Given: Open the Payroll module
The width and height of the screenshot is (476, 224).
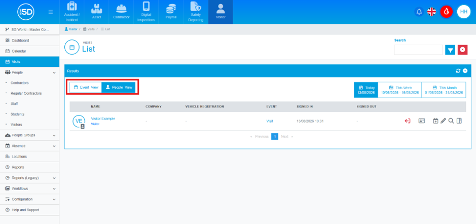Looking at the screenshot, I should point(171,12).
